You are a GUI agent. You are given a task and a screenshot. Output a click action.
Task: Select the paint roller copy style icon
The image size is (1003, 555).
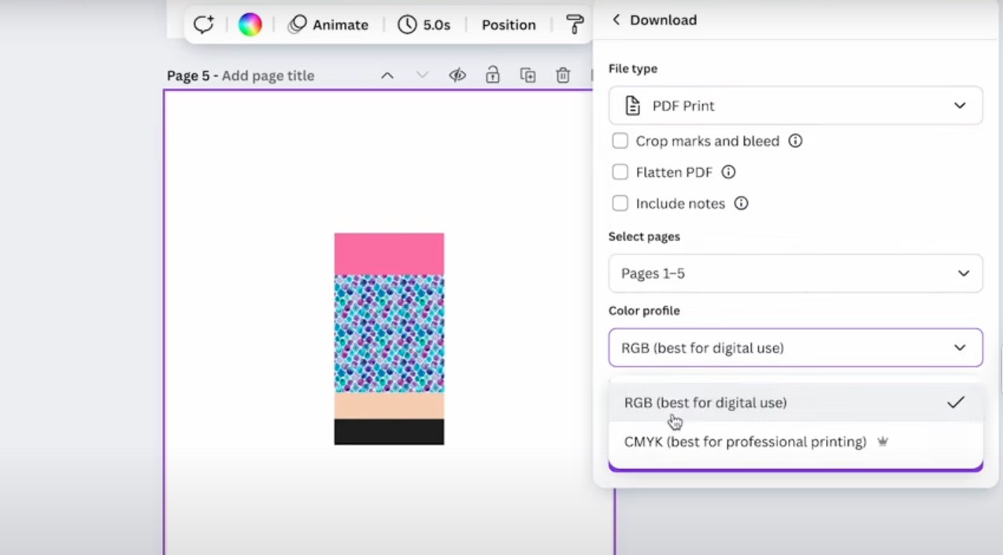(x=576, y=24)
